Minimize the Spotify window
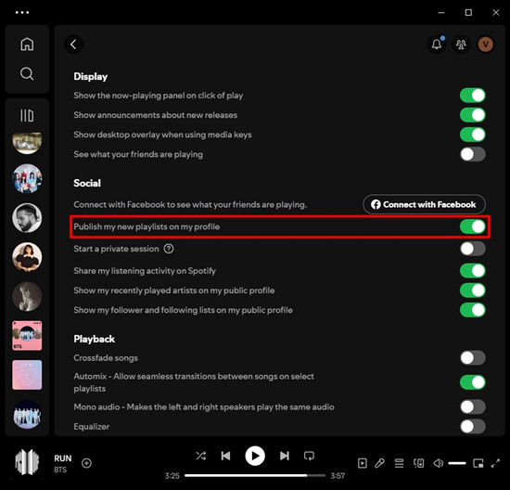 [x=441, y=12]
